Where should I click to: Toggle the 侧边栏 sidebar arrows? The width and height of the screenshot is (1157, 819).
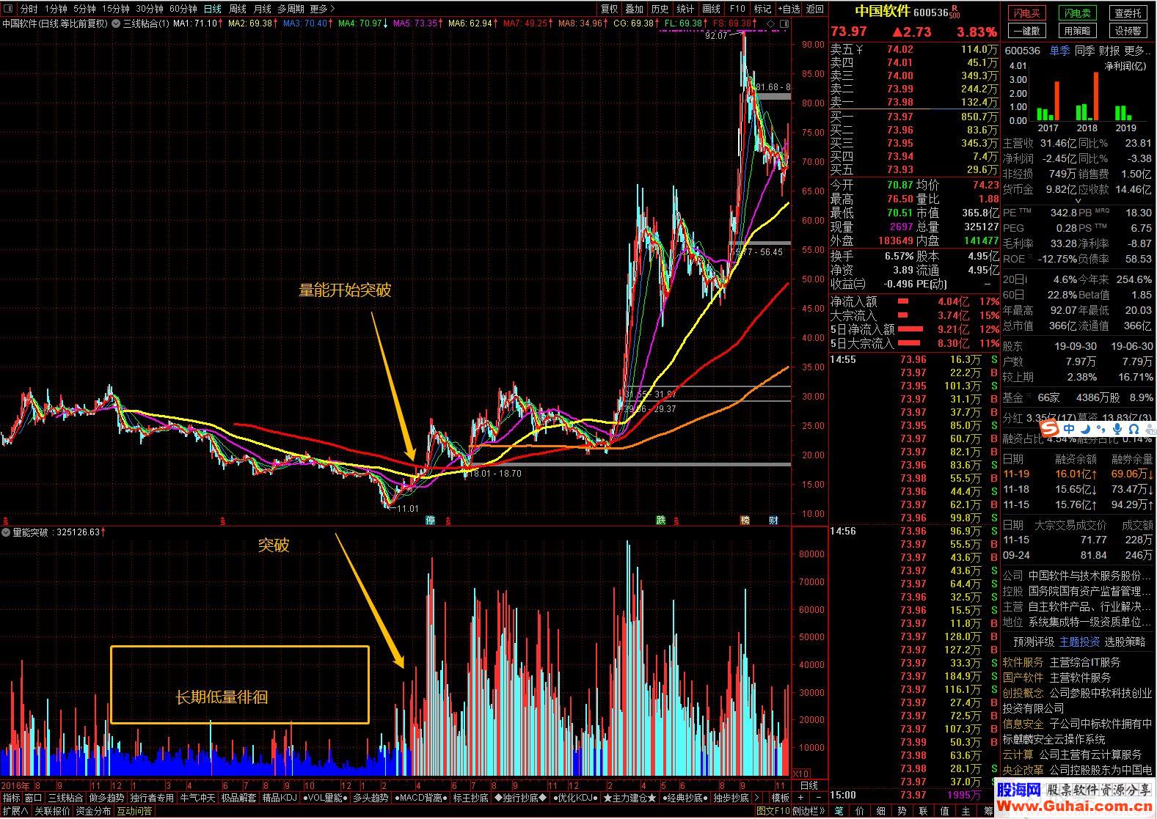pyautogui.click(x=809, y=811)
